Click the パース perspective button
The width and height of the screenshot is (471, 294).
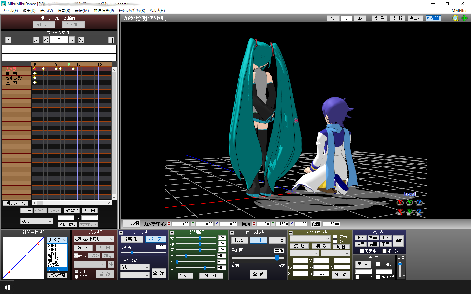click(155, 239)
